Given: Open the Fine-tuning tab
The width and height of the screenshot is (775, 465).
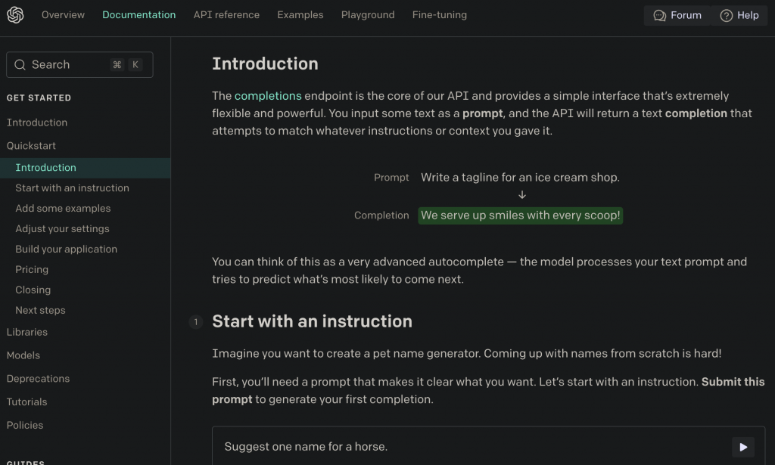Looking at the screenshot, I should coord(439,15).
